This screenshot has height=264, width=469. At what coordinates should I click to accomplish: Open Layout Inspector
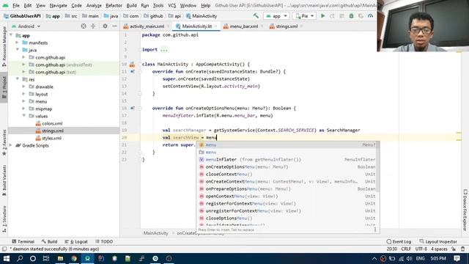pyautogui.click(x=438, y=241)
